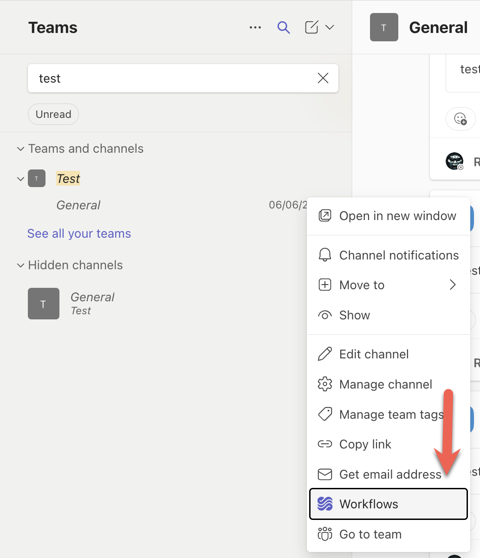Screen dimensions: 480x558
Task: Select Channel notifications from the menu
Action: pyautogui.click(x=388, y=255)
